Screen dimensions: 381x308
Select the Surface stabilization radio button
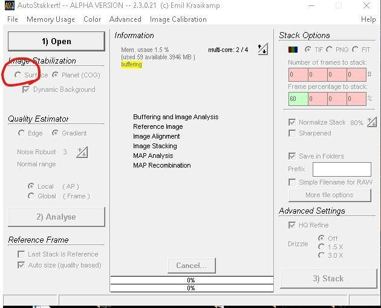pos(18,75)
